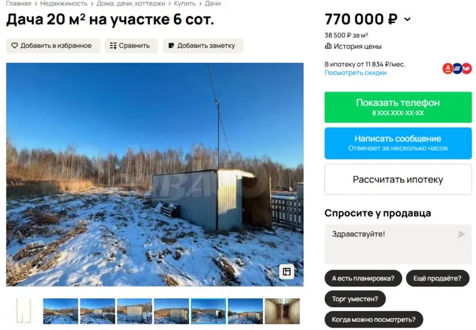Click the send arrow in the message box
476x330 pixels.
coord(461,234)
